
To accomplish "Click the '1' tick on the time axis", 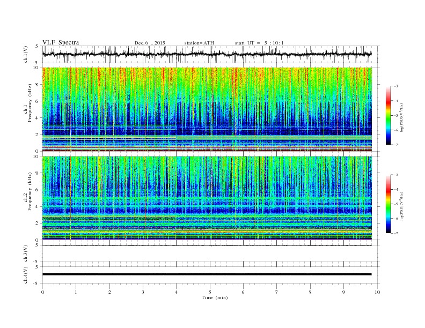I will (76, 292).
